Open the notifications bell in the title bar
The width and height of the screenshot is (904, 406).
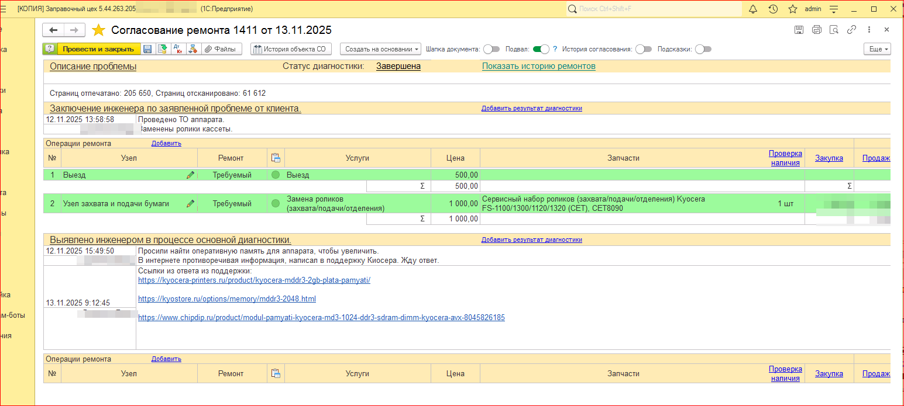click(754, 9)
